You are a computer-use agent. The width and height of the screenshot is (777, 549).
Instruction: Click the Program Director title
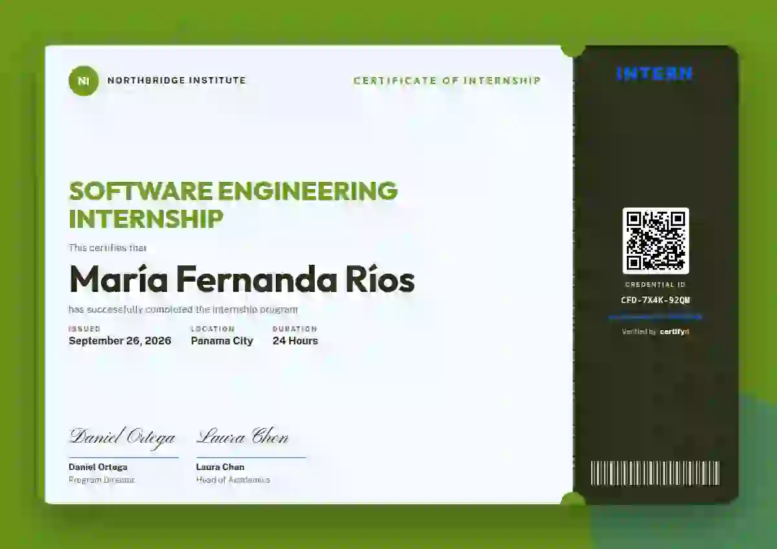(102, 480)
